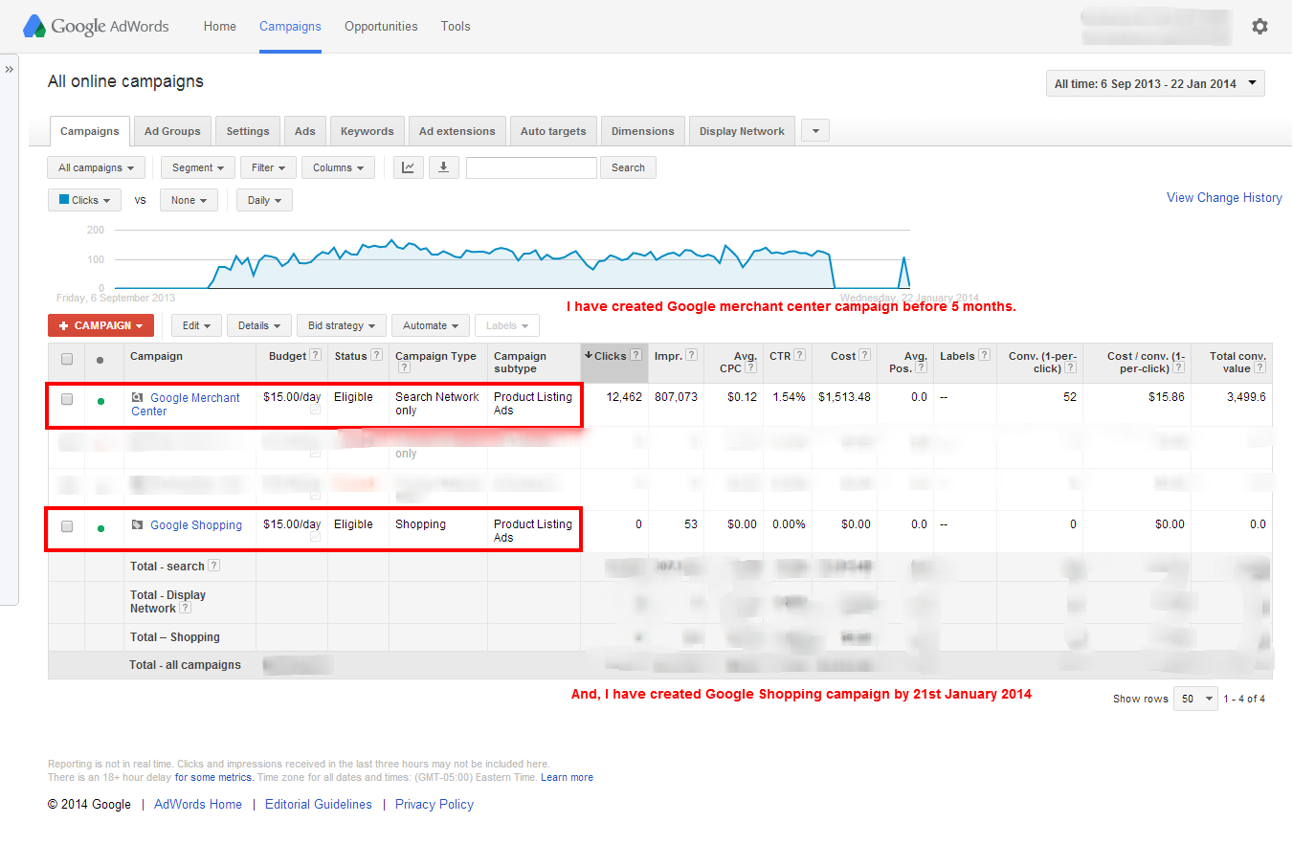Screen dimensions: 1293x845
Task: Collapse the left sidebar chevron
Action: click(x=10, y=69)
